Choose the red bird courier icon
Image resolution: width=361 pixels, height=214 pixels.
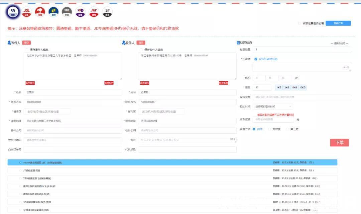pos(40,12)
